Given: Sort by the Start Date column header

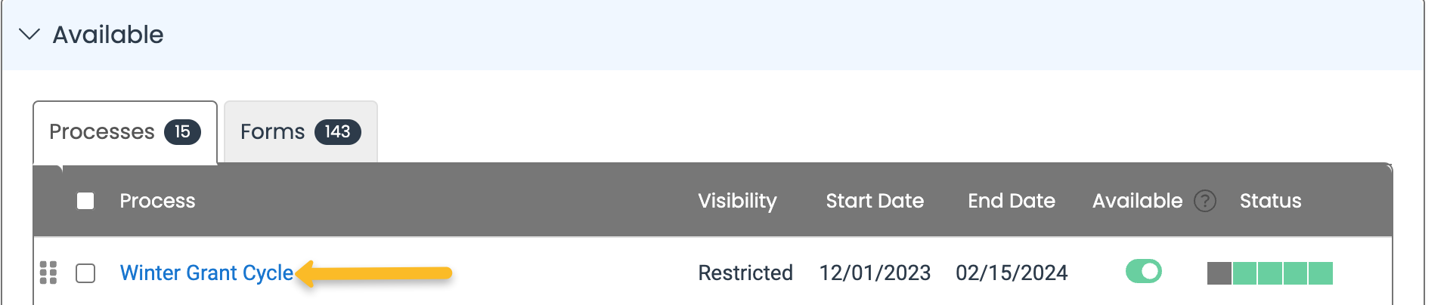Looking at the screenshot, I should 875,201.
